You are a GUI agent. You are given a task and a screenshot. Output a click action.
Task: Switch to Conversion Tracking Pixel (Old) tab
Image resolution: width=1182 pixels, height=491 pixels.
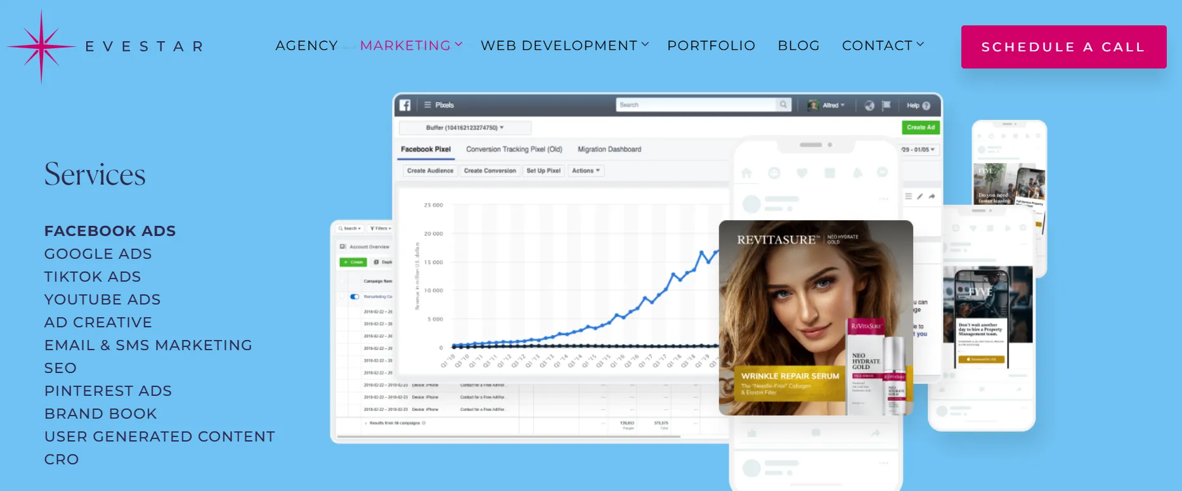click(514, 150)
